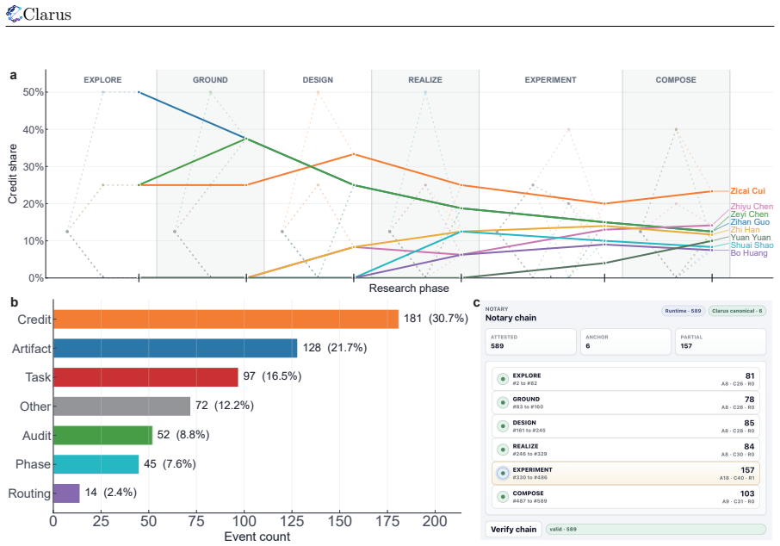780x546 pixels.
Task: Select the Runtime 589 badge
Action: click(x=683, y=311)
